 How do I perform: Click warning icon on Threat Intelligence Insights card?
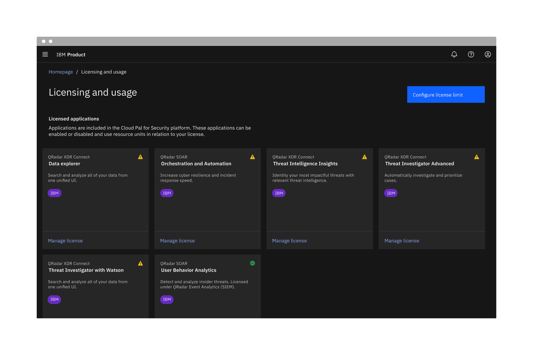point(364,157)
